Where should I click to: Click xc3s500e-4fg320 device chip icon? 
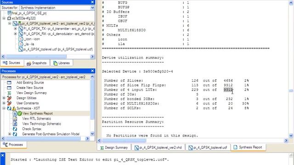pos(9,18)
